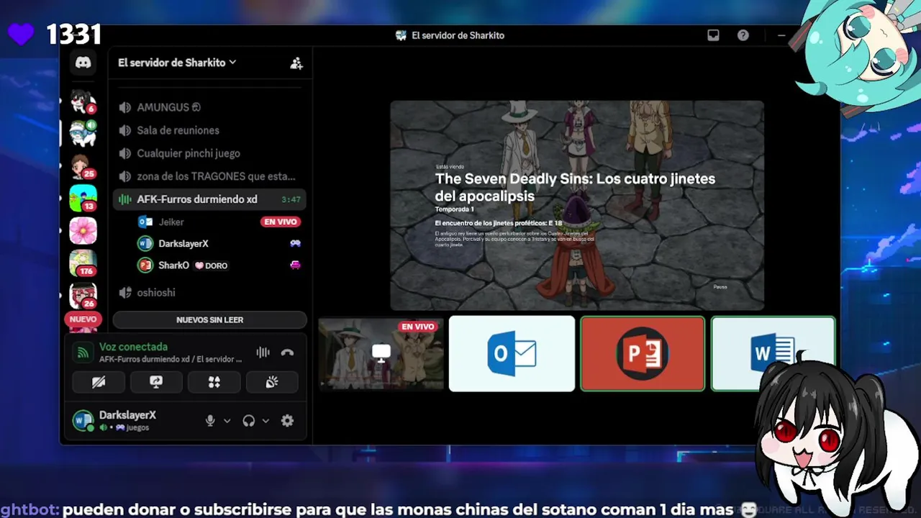The width and height of the screenshot is (921, 518).
Task: Click El servidor de Sharkito window title text
Action: click(458, 35)
